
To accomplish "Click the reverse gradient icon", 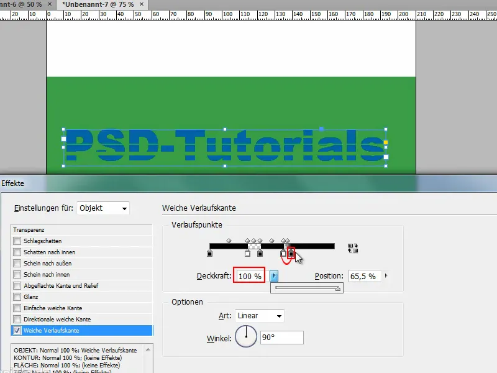I will pyautogui.click(x=353, y=248).
